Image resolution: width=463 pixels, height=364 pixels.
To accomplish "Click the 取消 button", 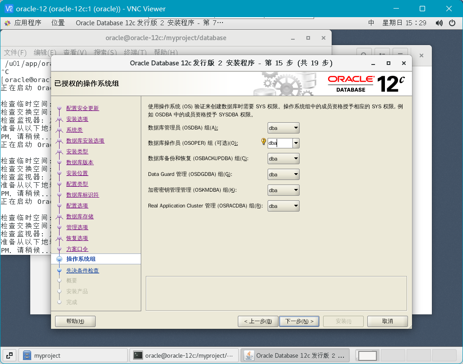I will pos(387,321).
